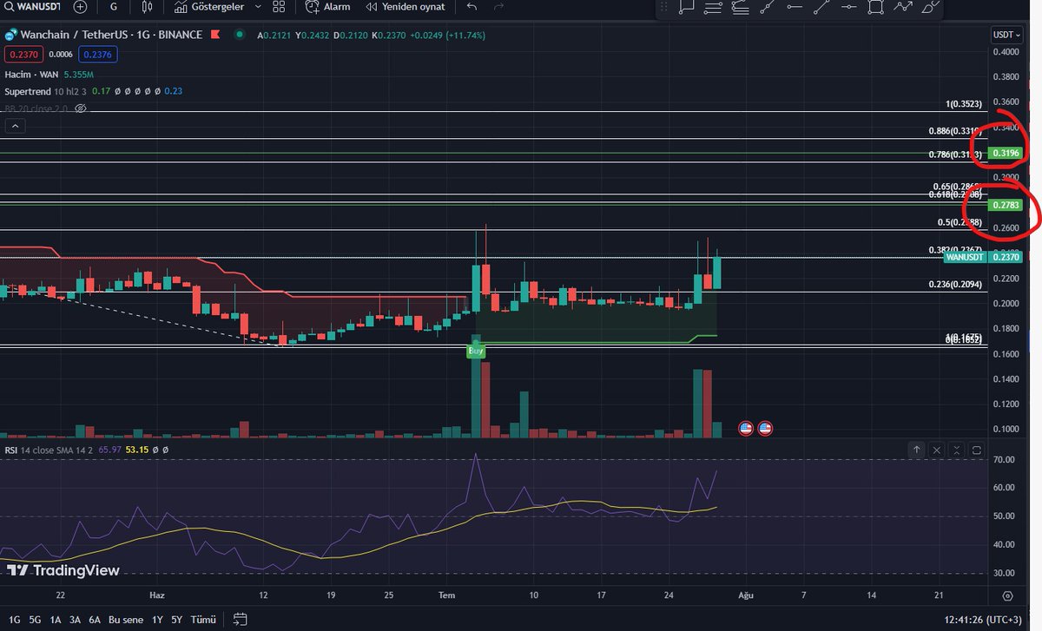Change the G time interval selector
The width and height of the screenshot is (1042, 631).
[x=114, y=7]
